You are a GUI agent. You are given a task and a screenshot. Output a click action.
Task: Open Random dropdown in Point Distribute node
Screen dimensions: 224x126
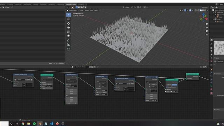(x=47, y=80)
